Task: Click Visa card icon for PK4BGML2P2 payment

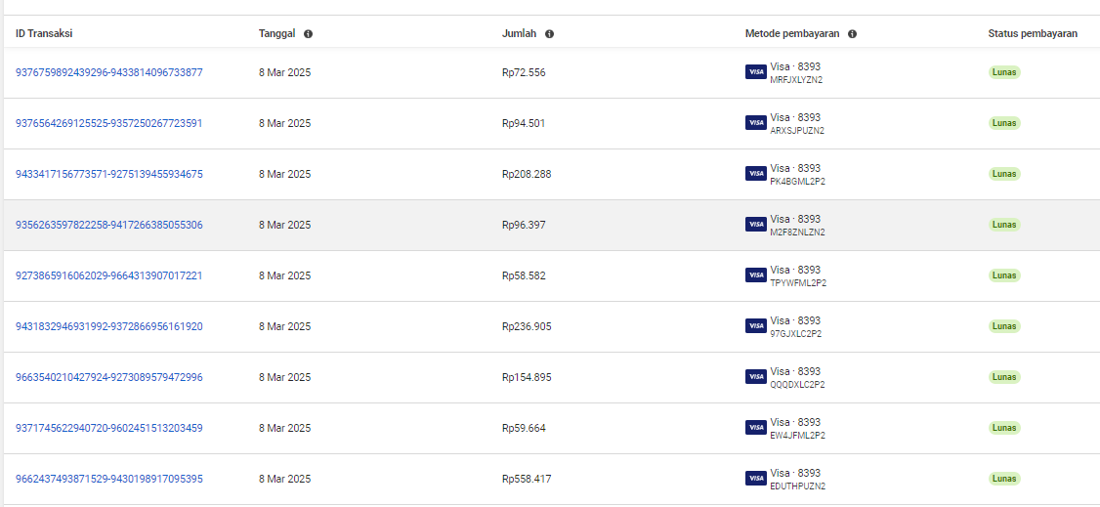Action: [755, 174]
